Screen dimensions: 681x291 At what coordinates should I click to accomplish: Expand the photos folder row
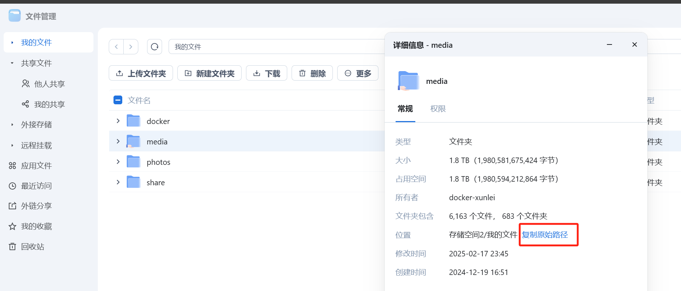118,162
